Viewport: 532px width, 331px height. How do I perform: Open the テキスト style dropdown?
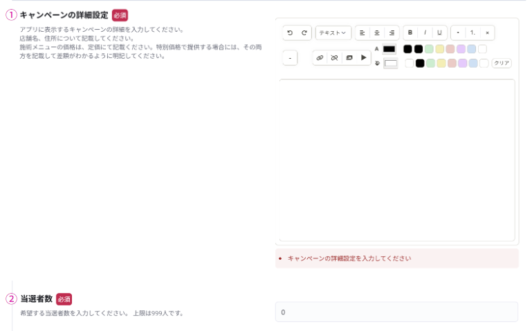333,32
